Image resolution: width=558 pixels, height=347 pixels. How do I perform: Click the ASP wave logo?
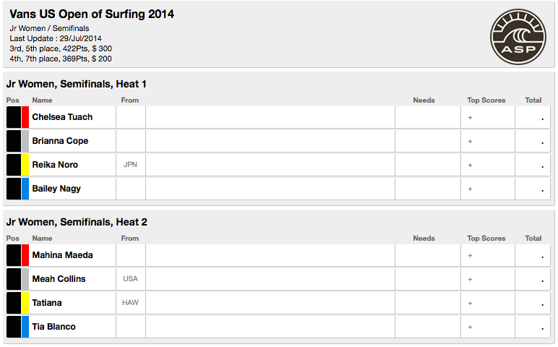pos(518,38)
